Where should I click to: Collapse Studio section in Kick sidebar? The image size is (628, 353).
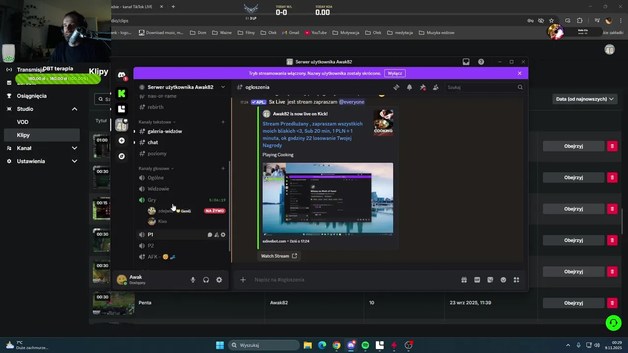tap(75, 109)
